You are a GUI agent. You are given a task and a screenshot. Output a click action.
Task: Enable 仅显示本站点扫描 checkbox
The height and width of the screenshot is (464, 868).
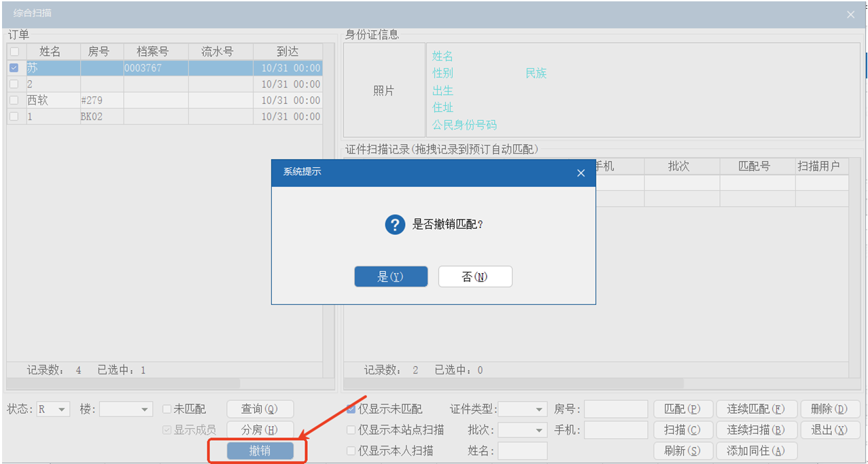[351, 430]
